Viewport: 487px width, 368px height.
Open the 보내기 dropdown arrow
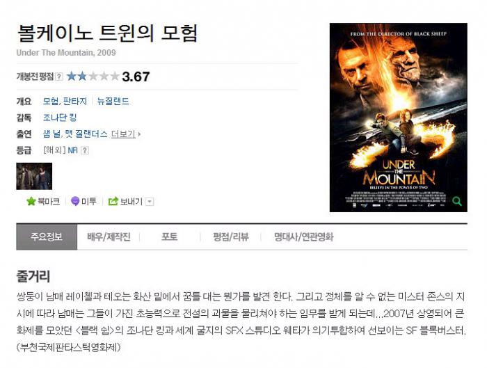[150, 202]
